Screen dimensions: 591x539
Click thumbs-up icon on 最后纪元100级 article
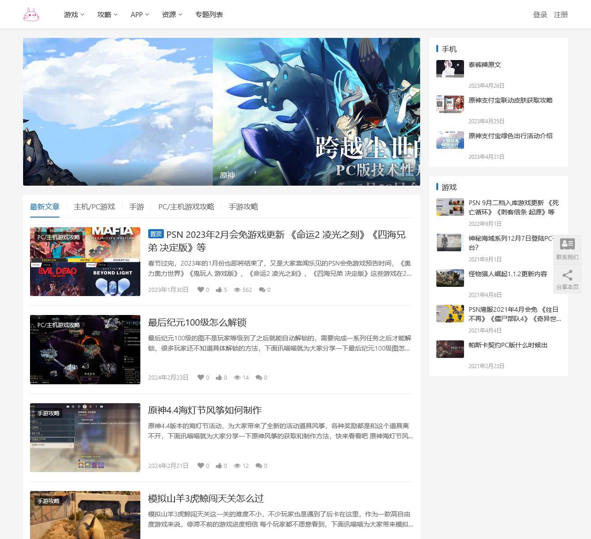219,377
